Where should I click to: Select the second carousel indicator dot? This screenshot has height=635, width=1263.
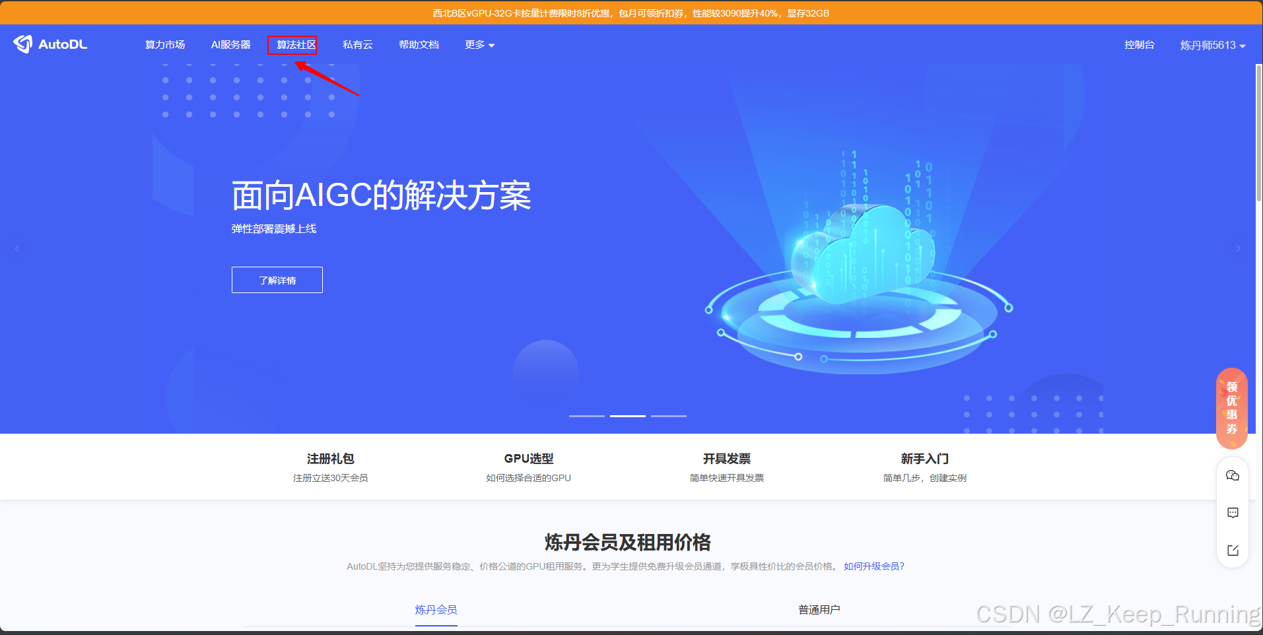click(x=627, y=416)
